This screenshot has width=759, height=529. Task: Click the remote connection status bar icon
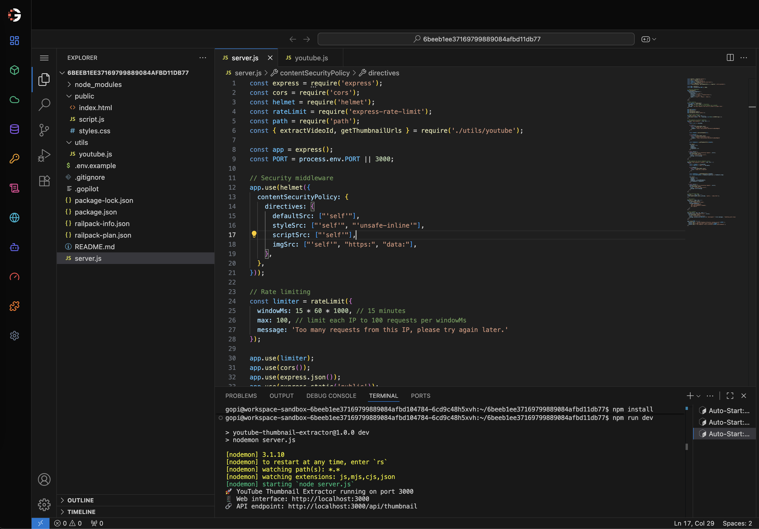40,523
